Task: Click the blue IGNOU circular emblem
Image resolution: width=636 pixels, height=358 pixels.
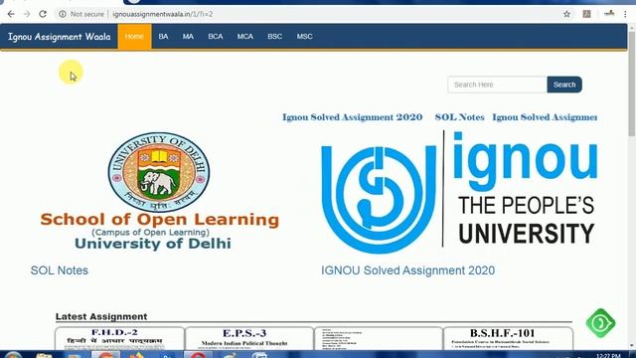Action: 379,200
